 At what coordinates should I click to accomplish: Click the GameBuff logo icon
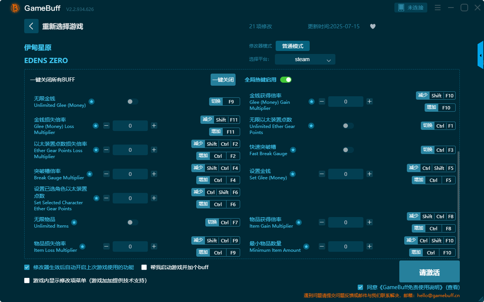pyautogui.click(x=15, y=8)
